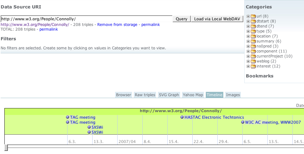Click the folder icon next to weblog
Screen dimensions: 304x154
253,61
